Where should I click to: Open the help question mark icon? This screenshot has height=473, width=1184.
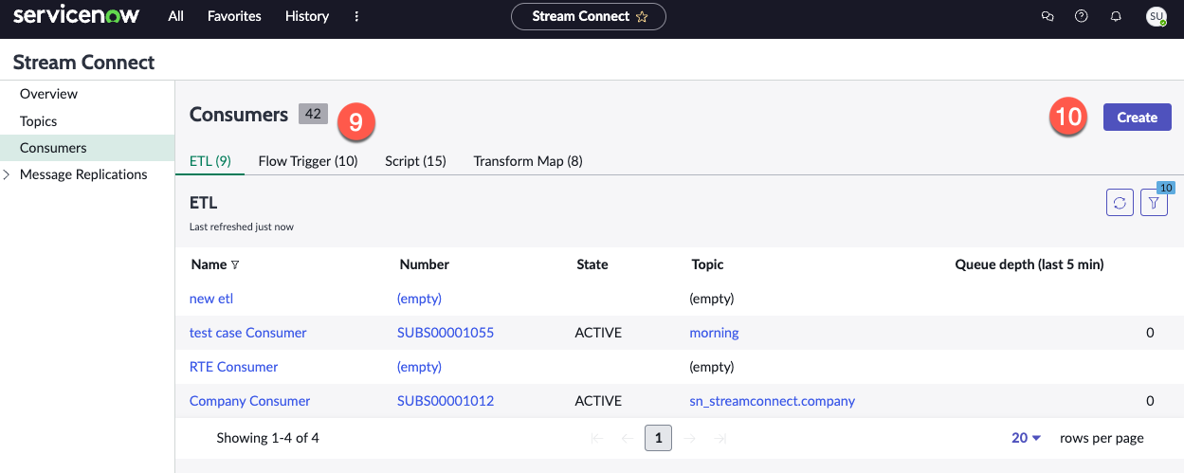point(1082,16)
